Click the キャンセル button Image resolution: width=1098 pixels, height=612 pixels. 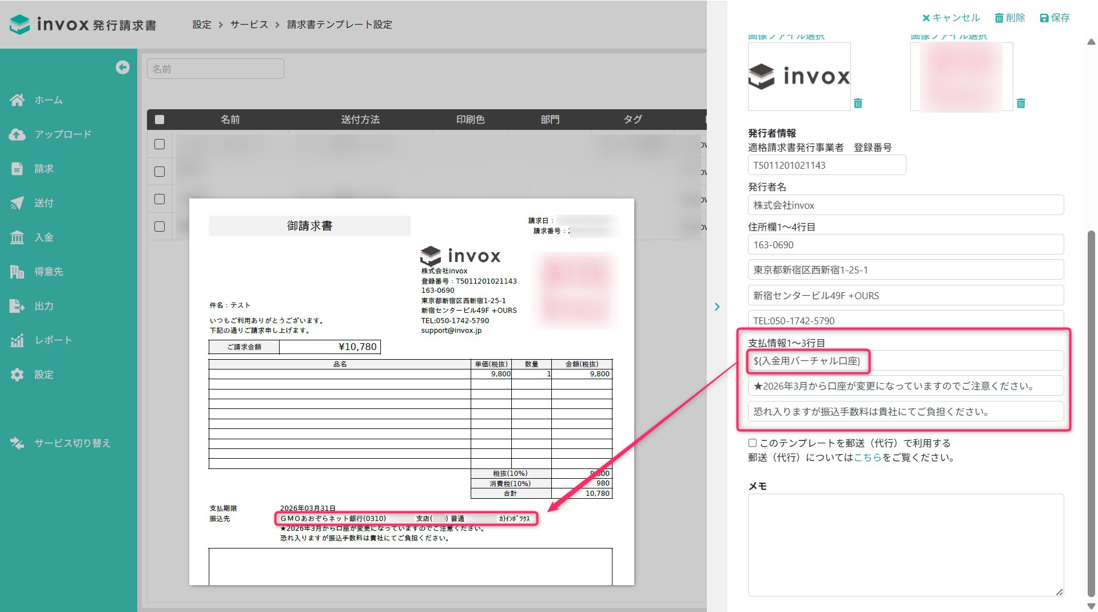click(950, 18)
